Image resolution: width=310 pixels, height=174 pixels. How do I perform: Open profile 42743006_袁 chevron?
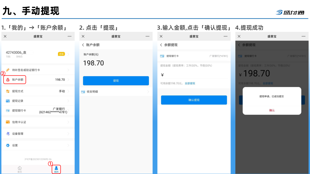68,54
